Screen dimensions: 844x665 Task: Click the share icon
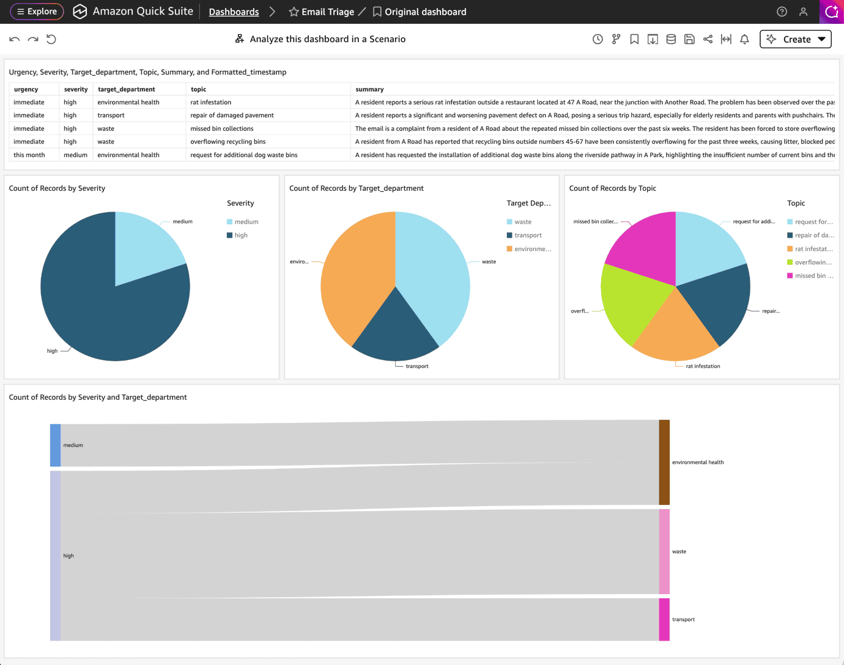(x=708, y=39)
